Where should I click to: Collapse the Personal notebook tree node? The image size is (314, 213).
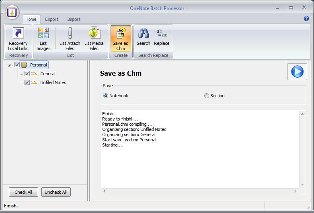9,65
